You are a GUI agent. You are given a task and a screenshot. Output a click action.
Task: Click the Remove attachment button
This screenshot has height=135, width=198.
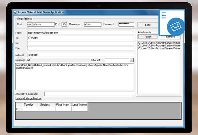click(170, 37)
